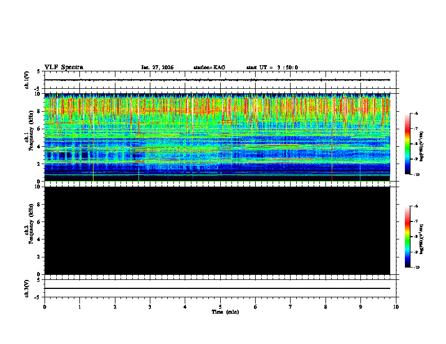Viewport: 446px width, 344px height.
Task: Click the ch.1 spectrogram color scale bar
Action: tap(408, 144)
